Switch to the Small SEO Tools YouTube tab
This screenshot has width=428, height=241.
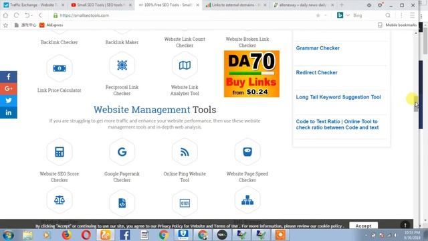[100, 5]
